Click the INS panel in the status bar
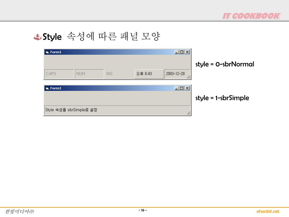The image size is (289, 217). click(119, 74)
